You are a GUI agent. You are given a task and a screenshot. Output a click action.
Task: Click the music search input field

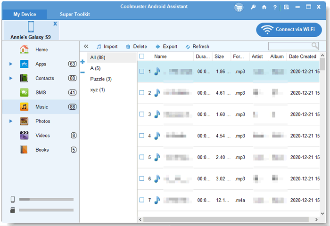(x=289, y=46)
